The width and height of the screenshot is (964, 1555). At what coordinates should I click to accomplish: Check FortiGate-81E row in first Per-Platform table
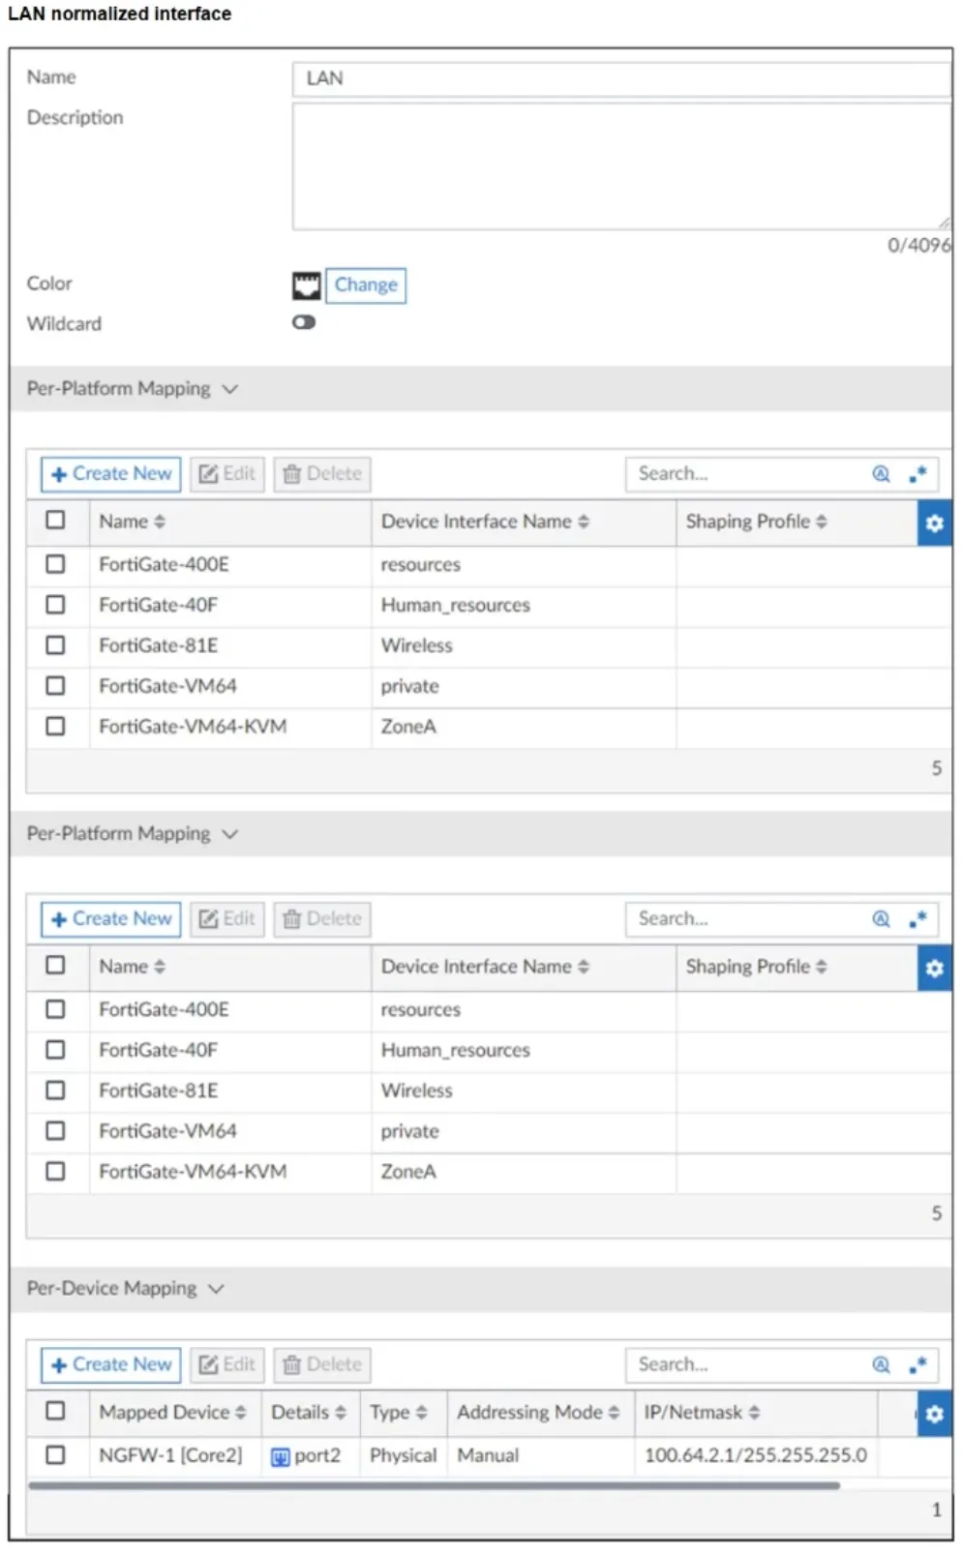pos(56,645)
